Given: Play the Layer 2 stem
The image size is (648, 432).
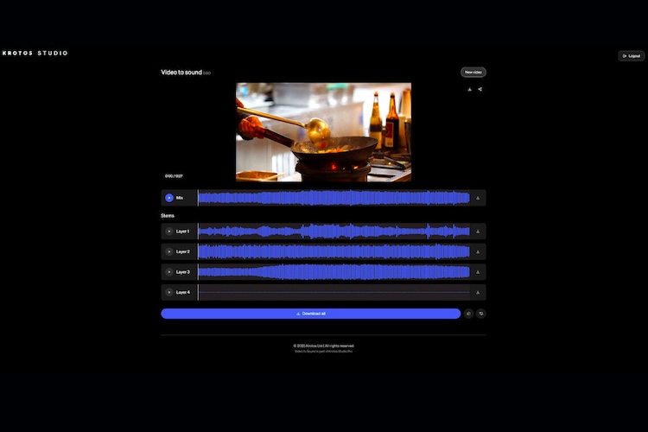Looking at the screenshot, I should pyautogui.click(x=169, y=251).
